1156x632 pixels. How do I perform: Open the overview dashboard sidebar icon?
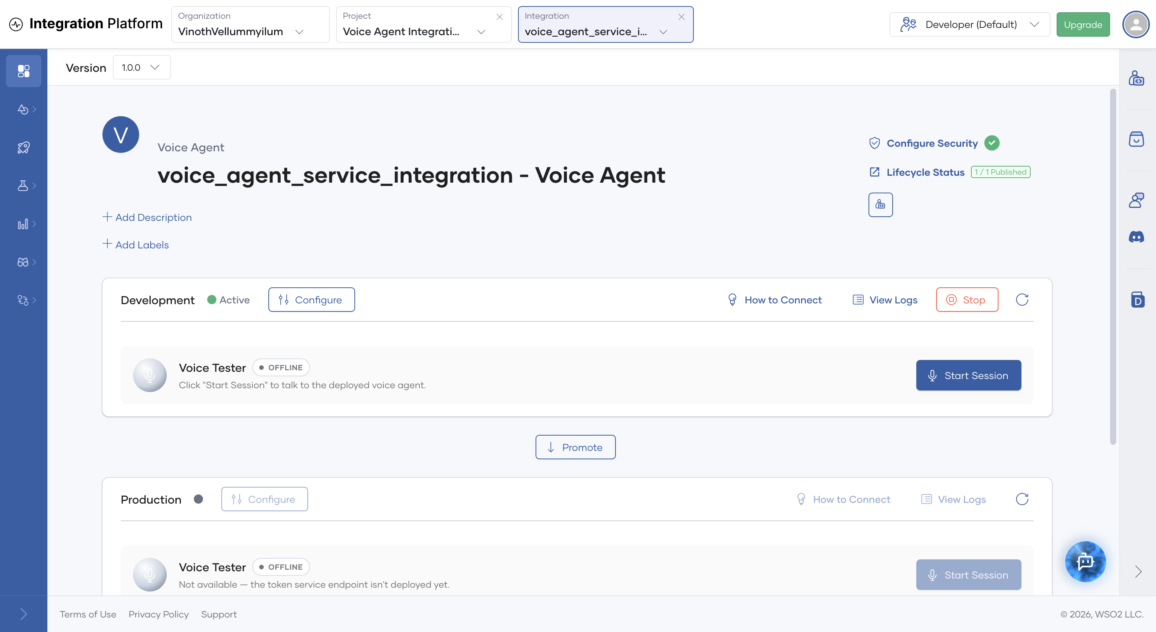(23, 71)
